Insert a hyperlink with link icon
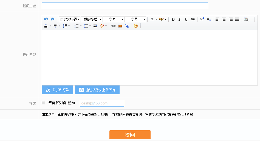Image resolution: width=260 pixels, height=141 pixels. 114,26
